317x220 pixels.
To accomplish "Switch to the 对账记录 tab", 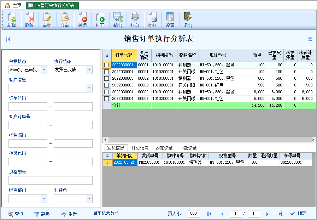I will point(164,148).
